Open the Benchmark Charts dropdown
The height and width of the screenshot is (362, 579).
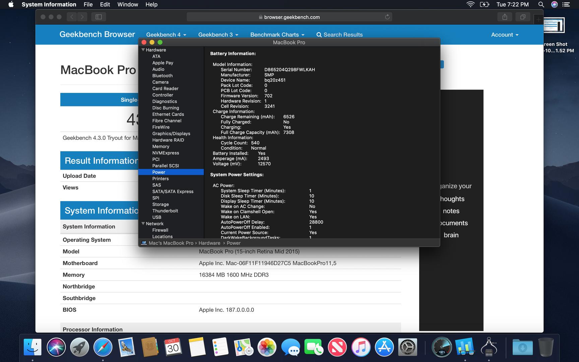(x=277, y=35)
